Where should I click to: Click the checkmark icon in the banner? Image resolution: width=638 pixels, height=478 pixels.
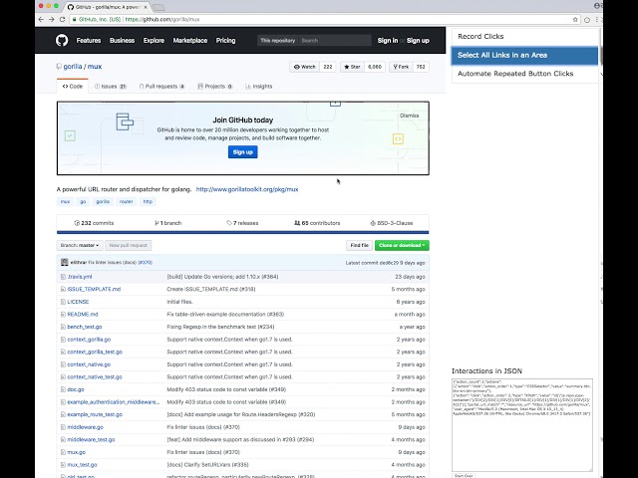70,135
